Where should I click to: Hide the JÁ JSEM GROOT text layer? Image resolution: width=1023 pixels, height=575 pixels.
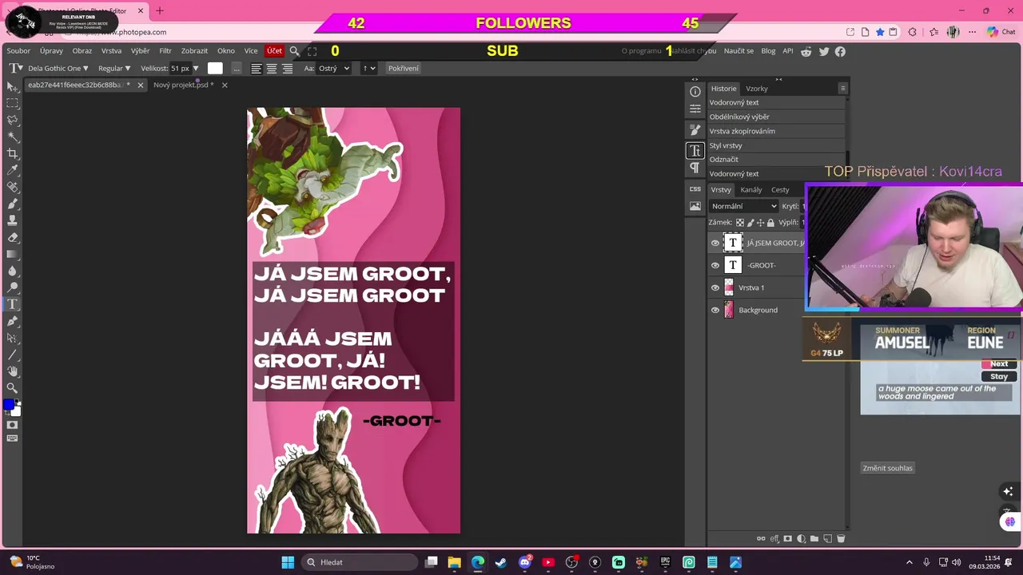click(715, 243)
